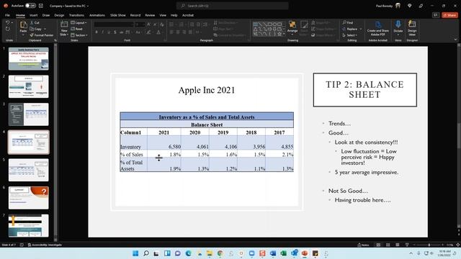
Task: Select slide 3 thumbnail
Action: [29, 114]
